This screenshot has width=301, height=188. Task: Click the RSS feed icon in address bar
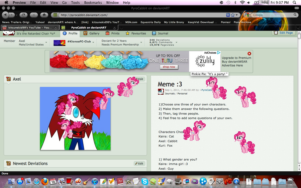(x=228, y=15)
